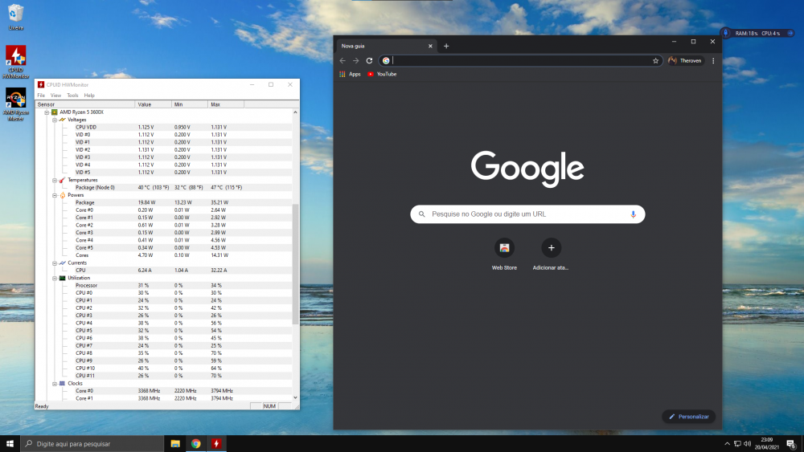Open the Web Store shortcut
804x452 pixels.
[x=504, y=247]
